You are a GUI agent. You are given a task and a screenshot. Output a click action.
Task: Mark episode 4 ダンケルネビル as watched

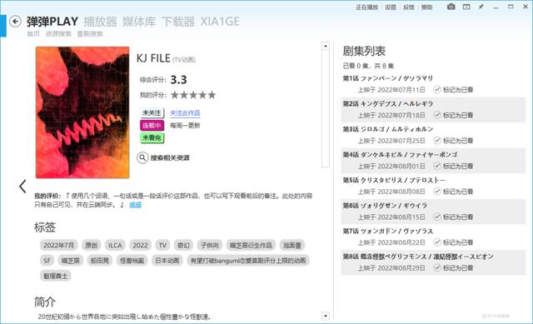pos(453,167)
